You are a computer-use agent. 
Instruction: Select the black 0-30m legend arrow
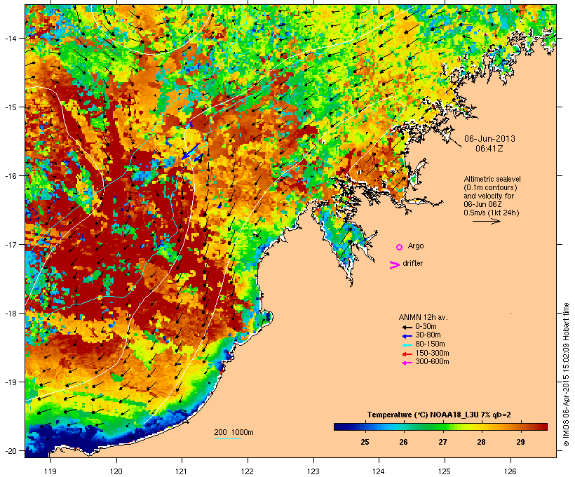407,327
